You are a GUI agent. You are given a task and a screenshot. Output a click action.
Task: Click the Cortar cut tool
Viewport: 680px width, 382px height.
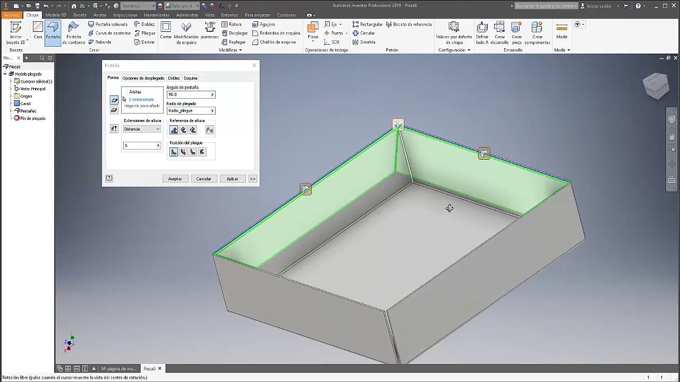pos(166,31)
